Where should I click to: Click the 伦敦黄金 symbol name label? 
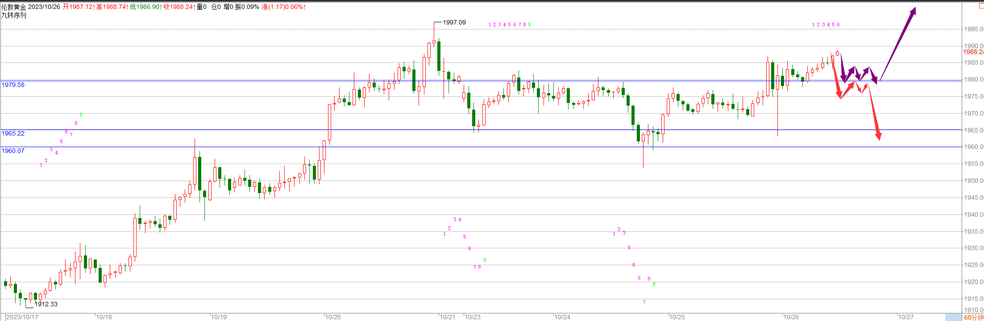click(13, 7)
